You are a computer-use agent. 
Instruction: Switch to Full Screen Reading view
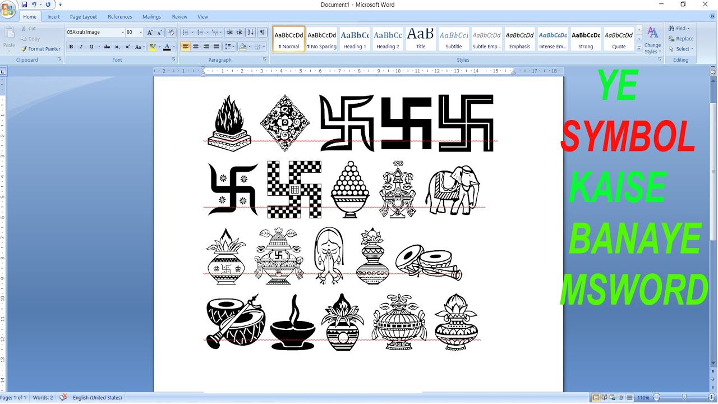click(605, 397)
